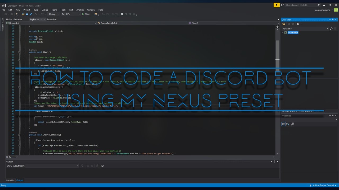
Task: Open the Build menu
Action: tap(36, 10)
